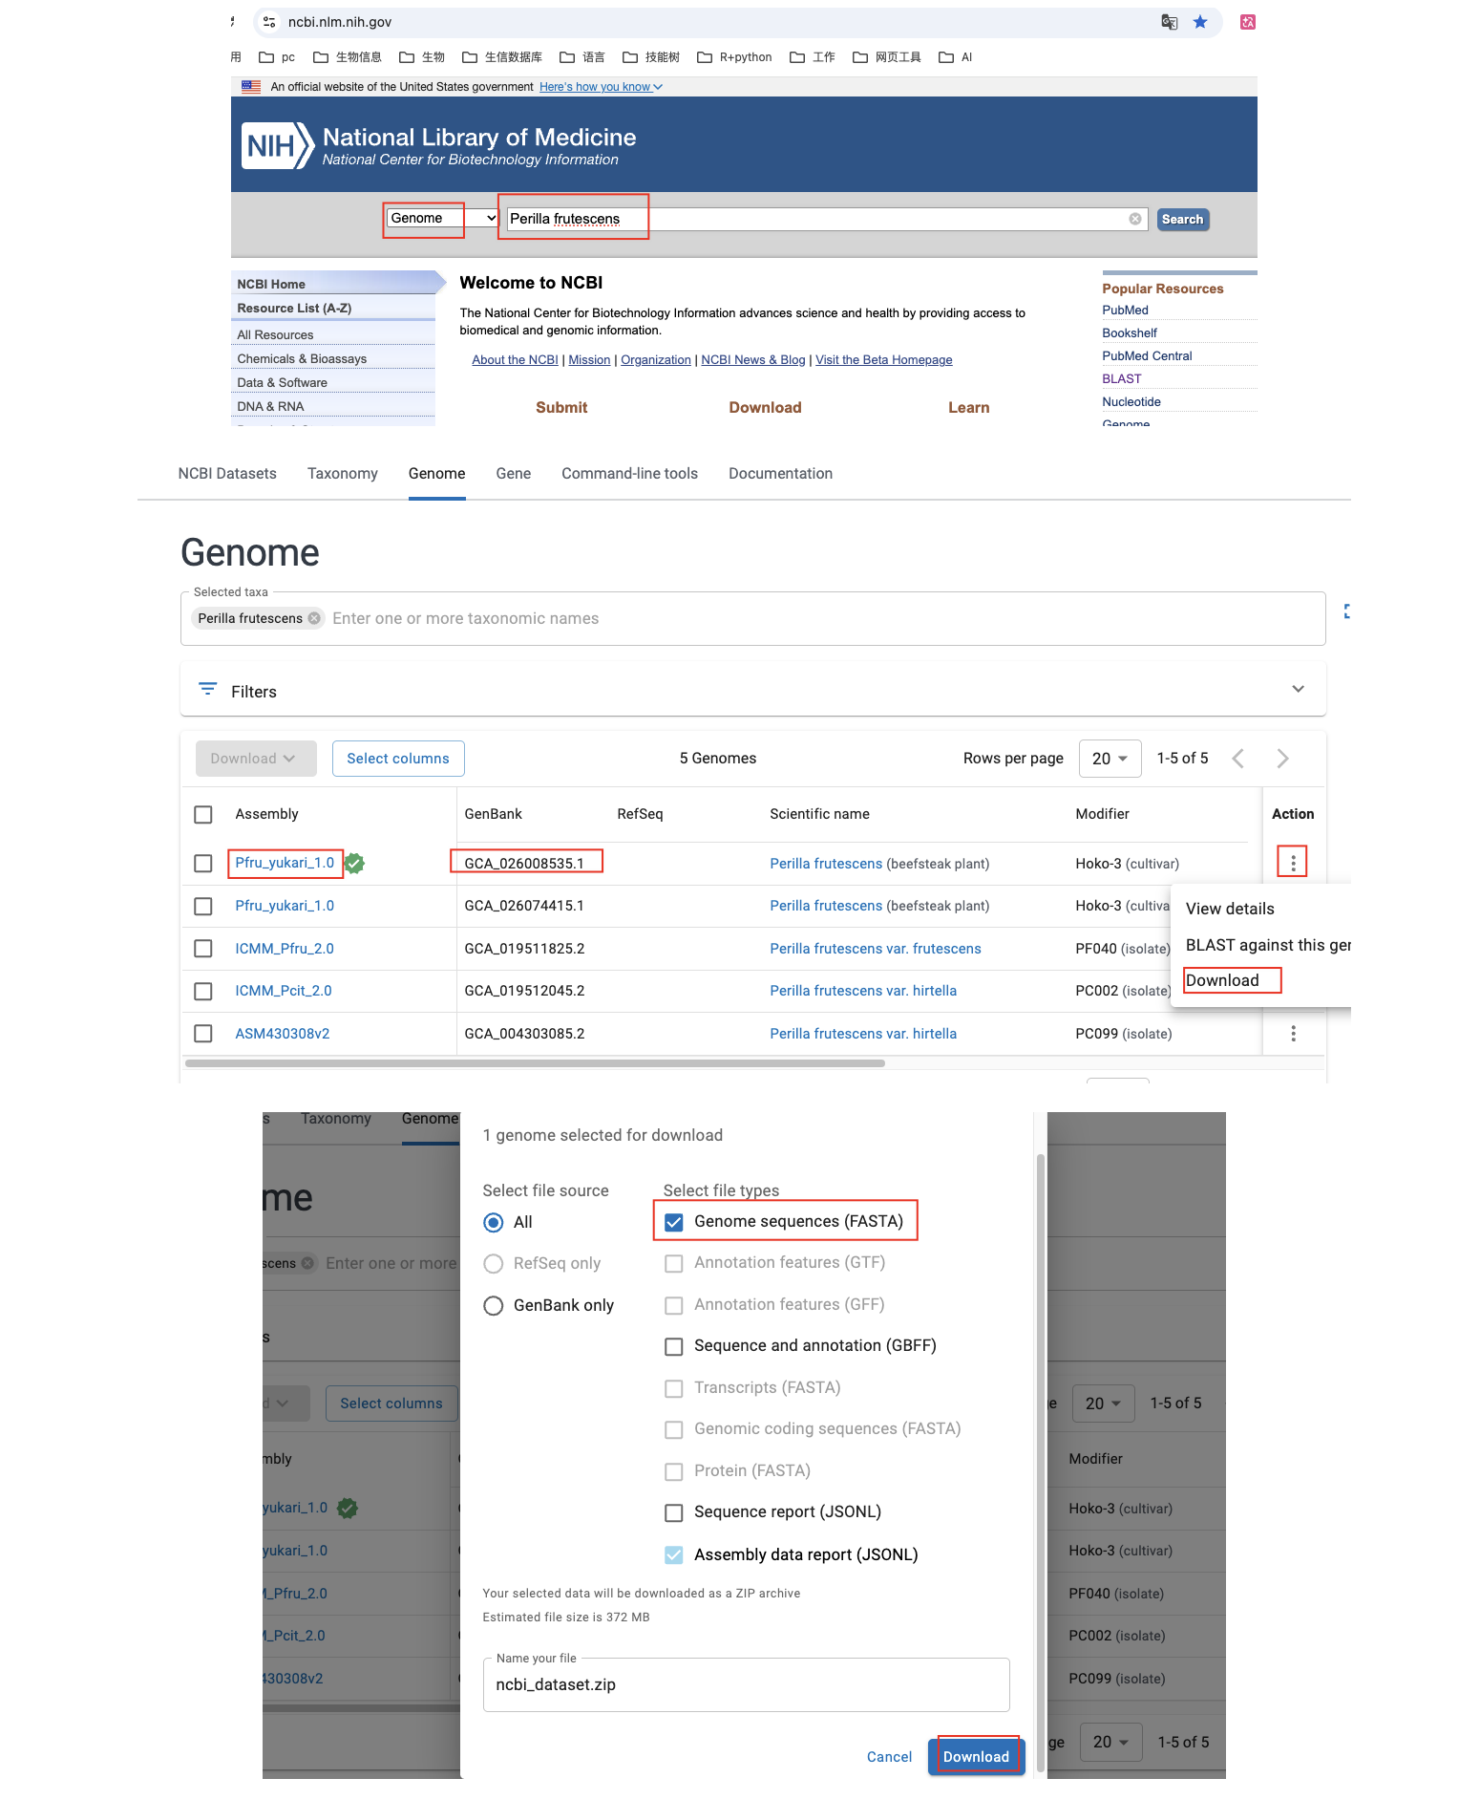1480x1800 pixels.
Task: Click the translate page icon in address bar
Action: coord(1170,22)
